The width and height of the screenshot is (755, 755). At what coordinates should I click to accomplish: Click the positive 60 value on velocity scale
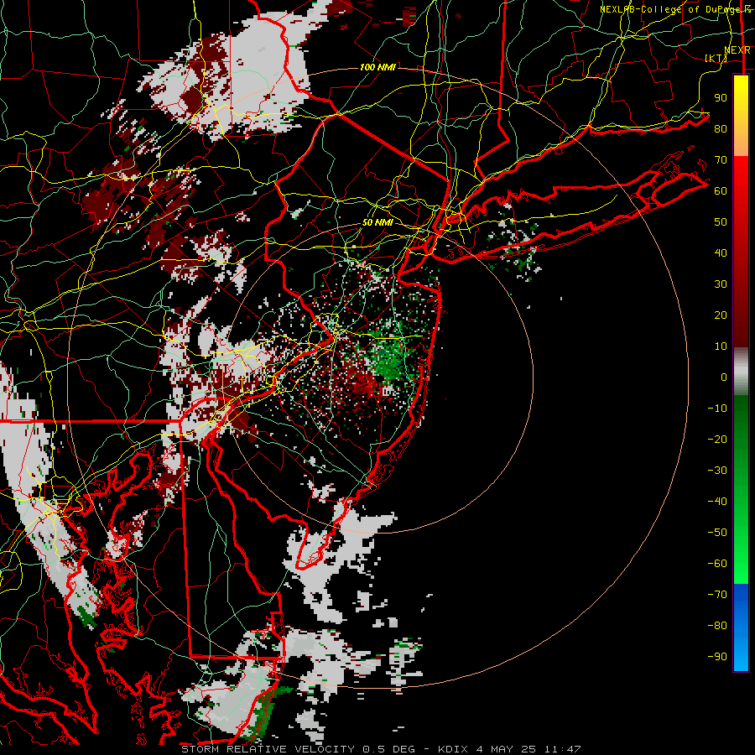coord(721,190)
